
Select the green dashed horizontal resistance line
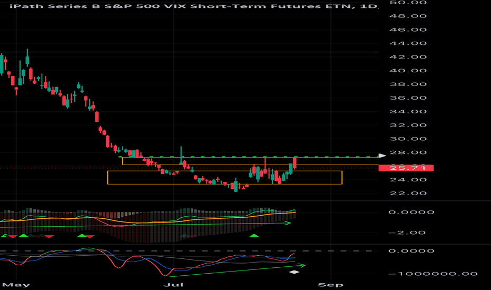(248, 157)
